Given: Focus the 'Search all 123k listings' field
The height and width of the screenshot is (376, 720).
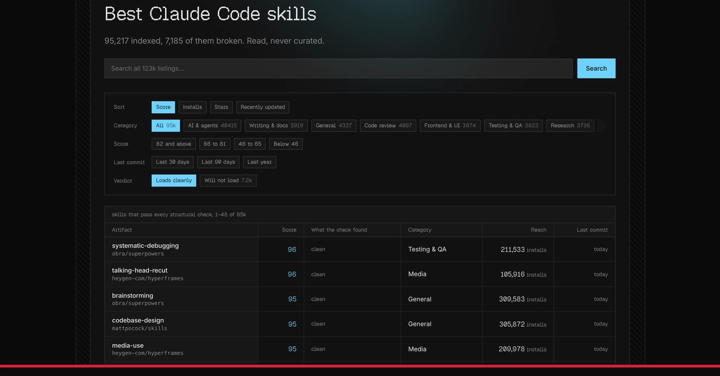Looking at the screenshot, I should coord(338,68).
